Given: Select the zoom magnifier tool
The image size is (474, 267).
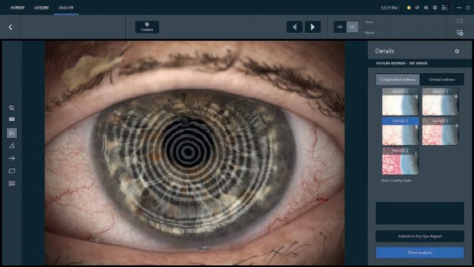Looking at the screenshot, I should [x=12, y=108].
